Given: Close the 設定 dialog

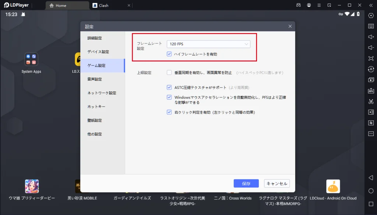Looking at the screenshot, I should (290, 26).
